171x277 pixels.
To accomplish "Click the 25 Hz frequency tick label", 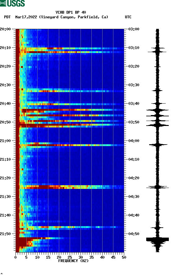I will pyautogui.click(x=70, y=257).
